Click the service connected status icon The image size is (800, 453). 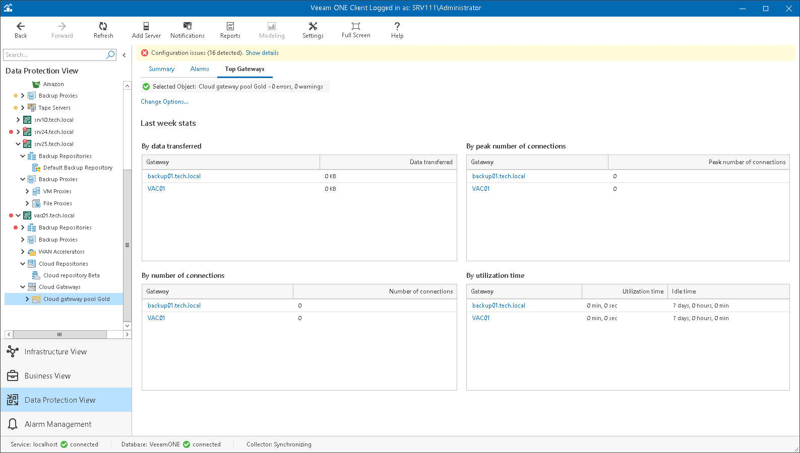click(64, 444)
